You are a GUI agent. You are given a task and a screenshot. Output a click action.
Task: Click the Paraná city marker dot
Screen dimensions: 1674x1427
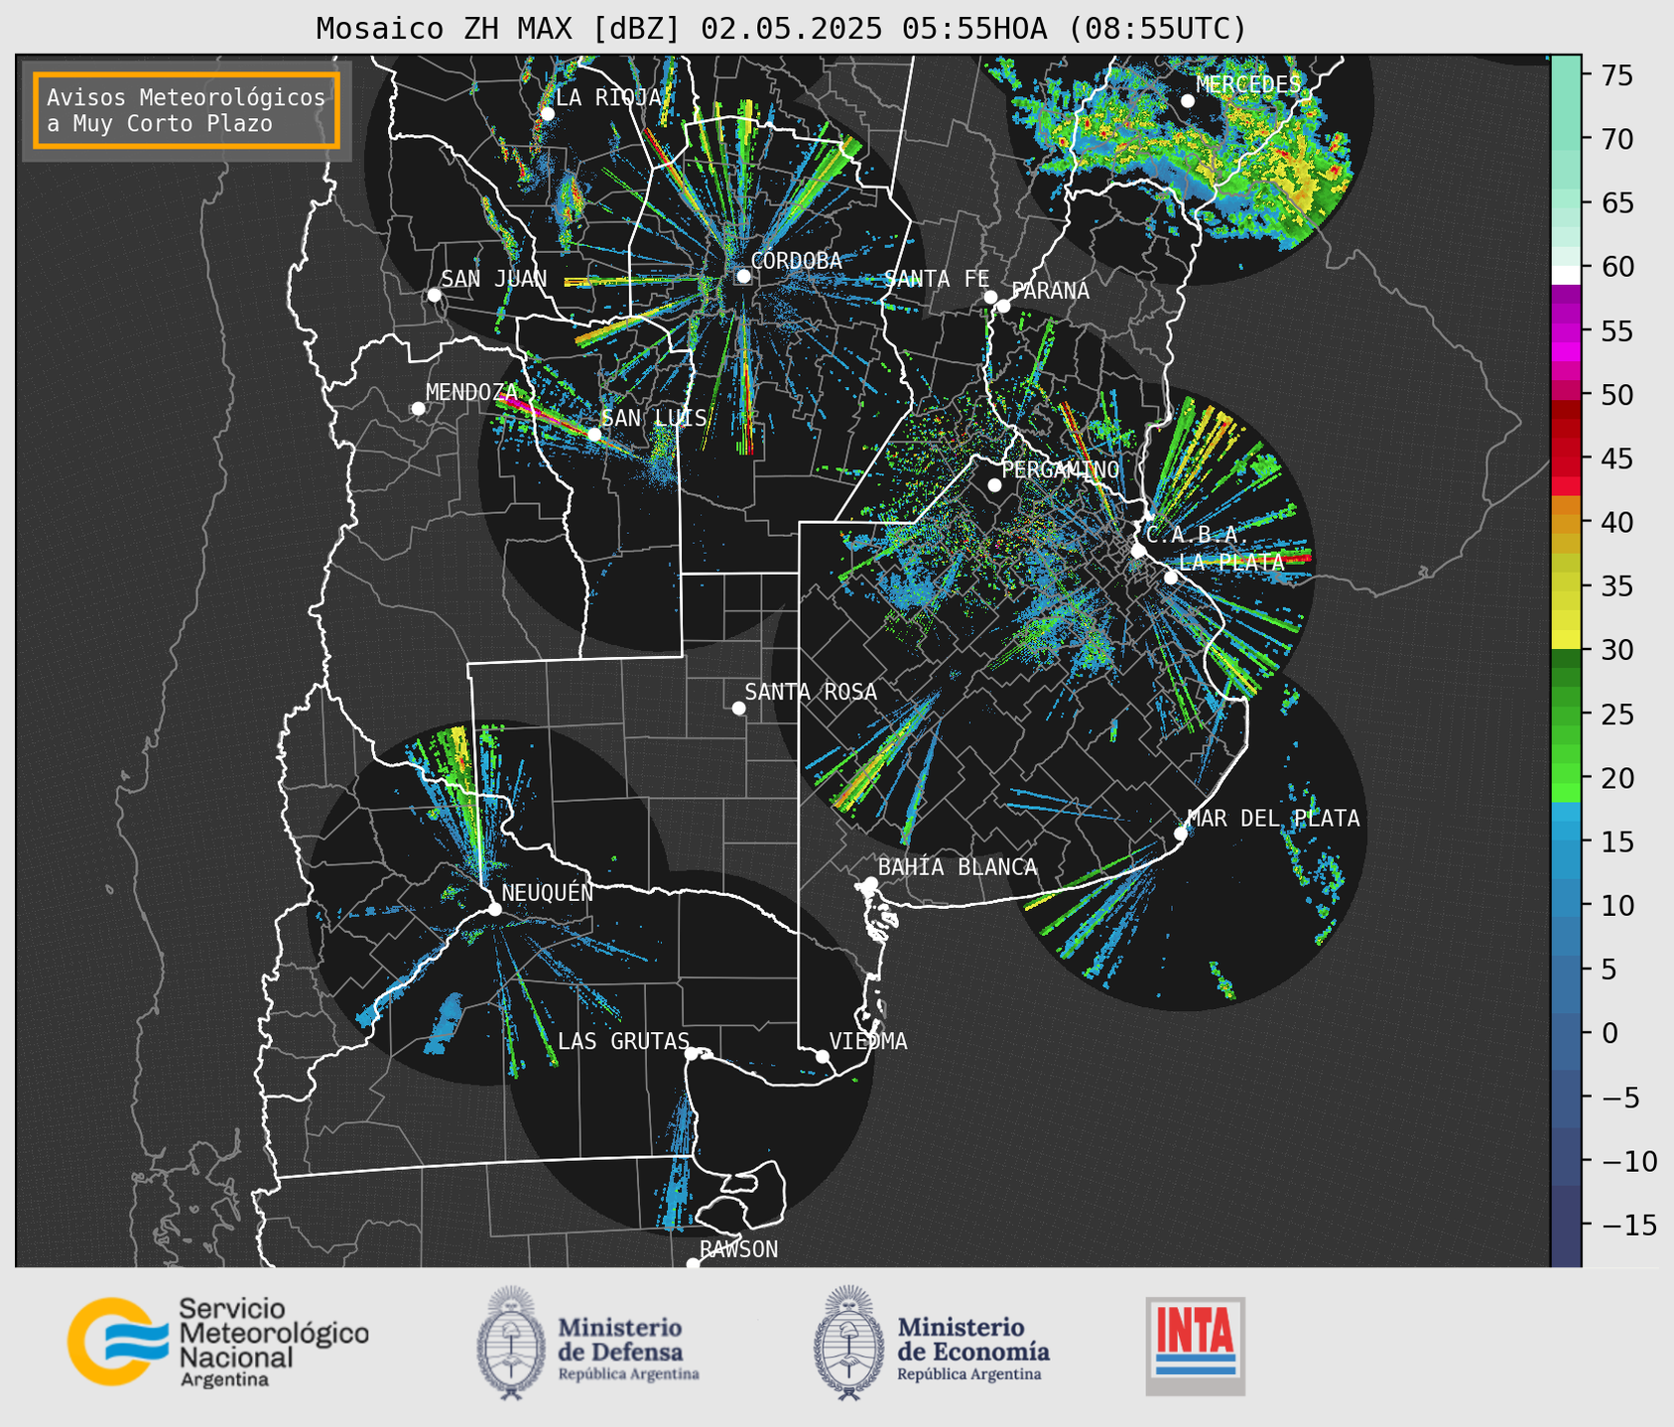pyautogui.click(x=1003, y=306)
